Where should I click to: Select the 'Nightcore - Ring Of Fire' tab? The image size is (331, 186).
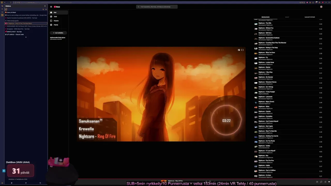click(x=26, y=24)
